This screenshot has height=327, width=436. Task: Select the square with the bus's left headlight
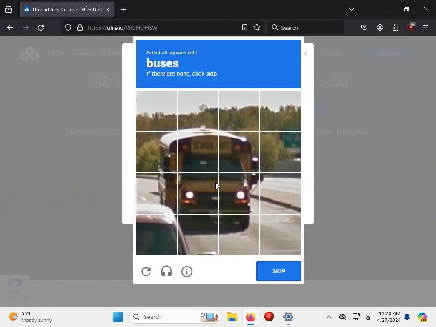(x=198, y=194)
